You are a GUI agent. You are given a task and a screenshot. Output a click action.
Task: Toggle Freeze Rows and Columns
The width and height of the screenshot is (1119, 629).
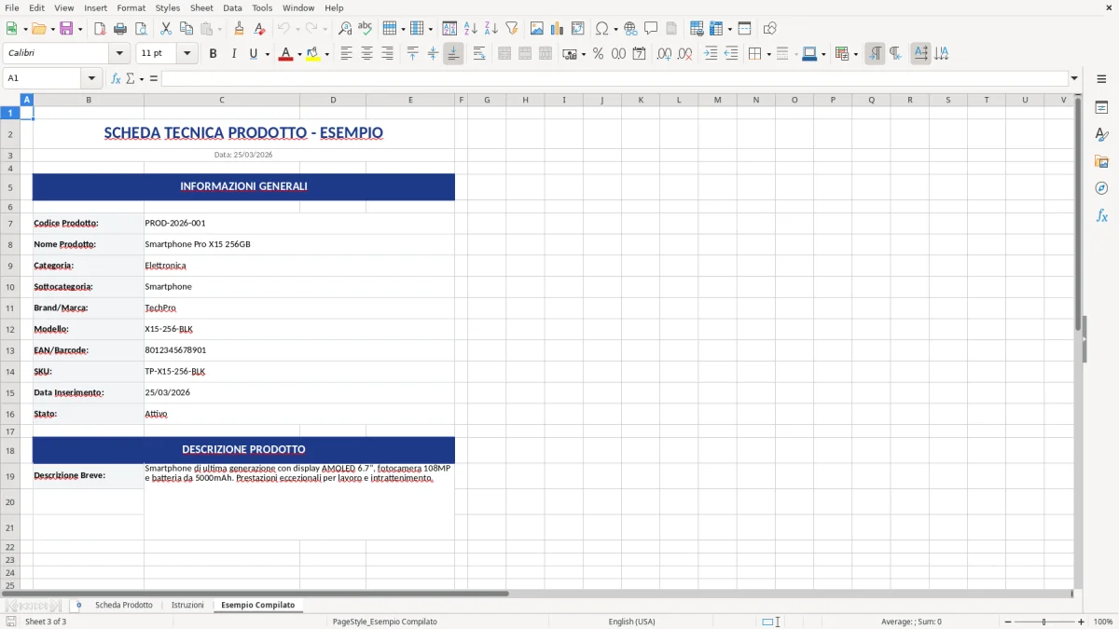point(716,29)
